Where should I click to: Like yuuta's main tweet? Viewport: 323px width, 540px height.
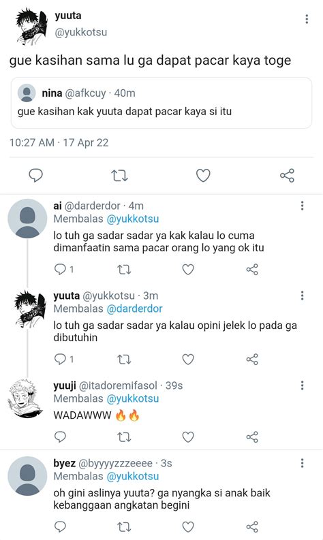point(203,176)
